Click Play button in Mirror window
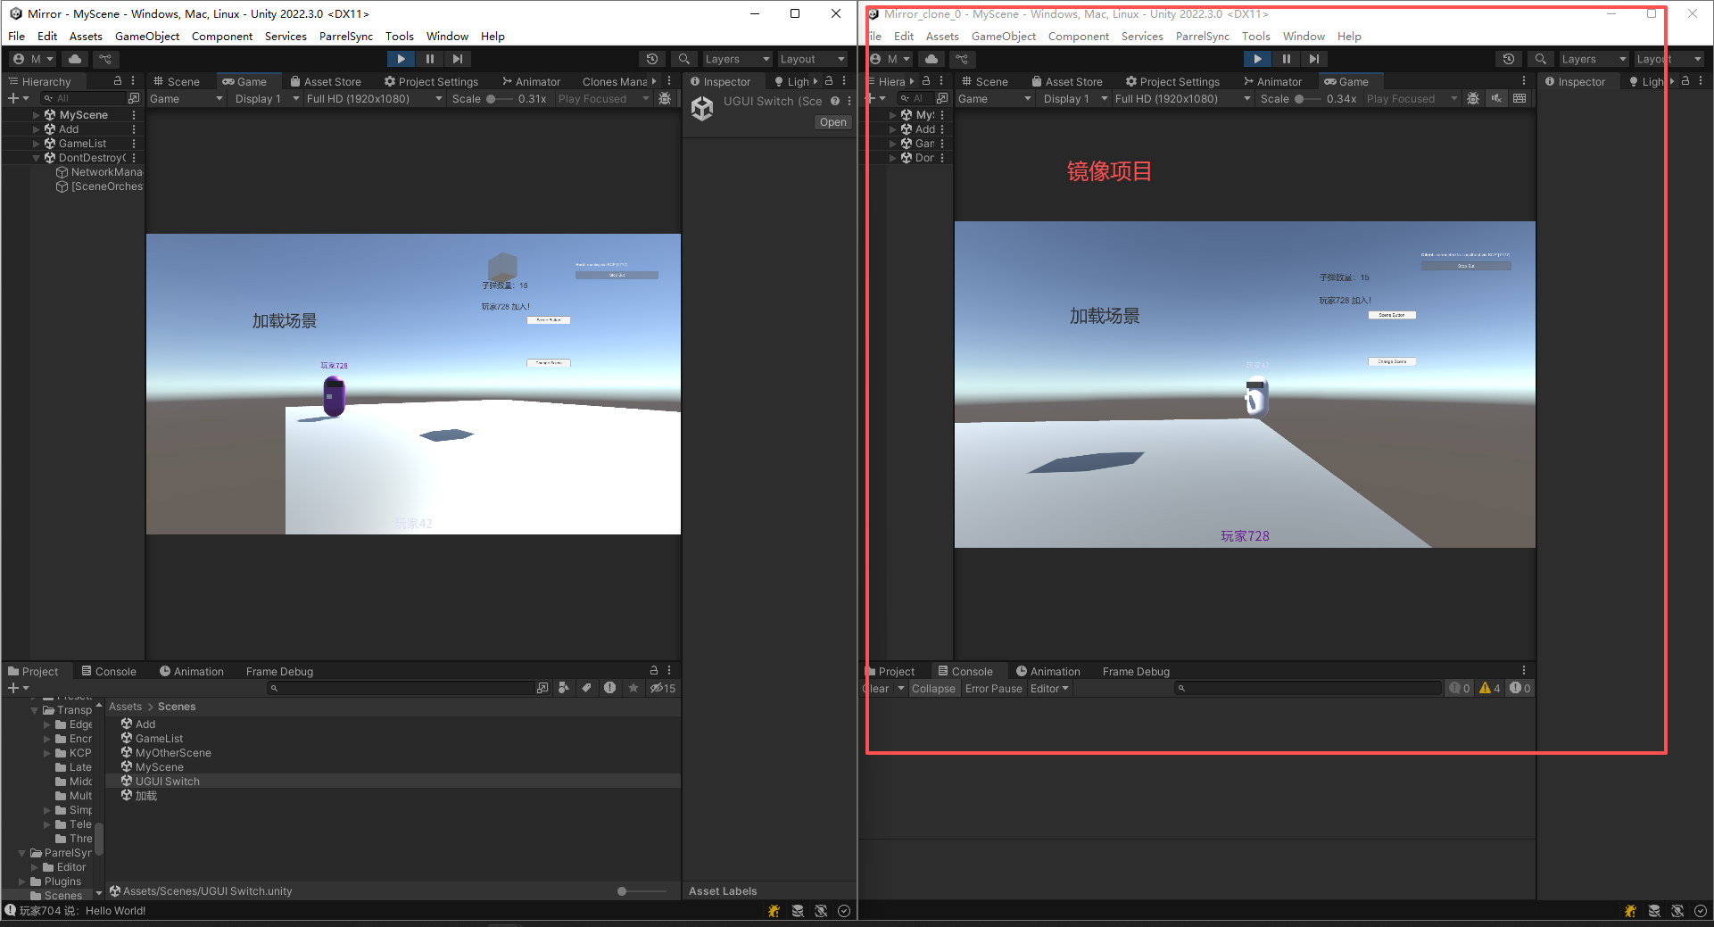 tap(401, 59)
